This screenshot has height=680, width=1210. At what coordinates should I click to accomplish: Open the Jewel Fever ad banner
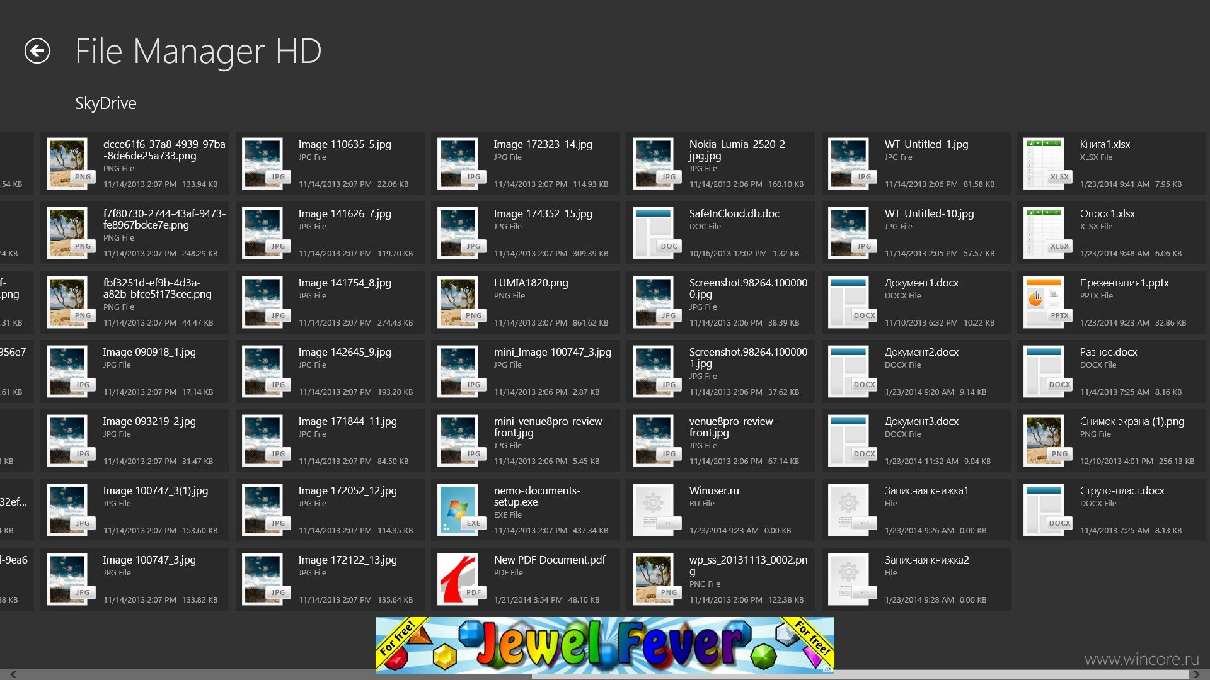pyautogui.click(x=605, y=645)
